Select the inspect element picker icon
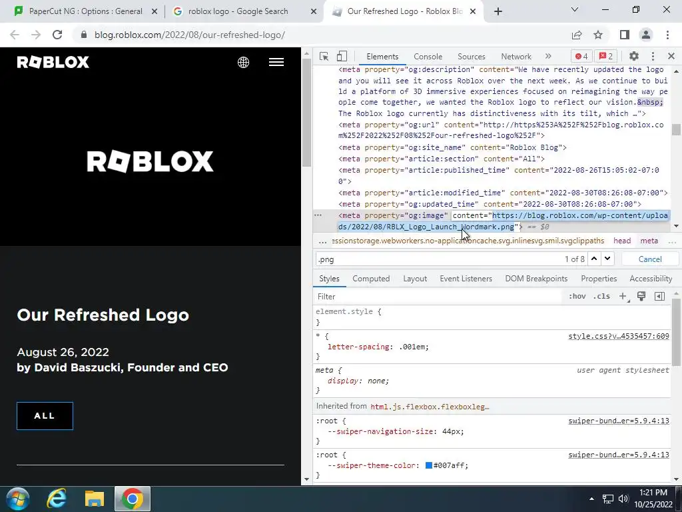 tap(324, 56)
